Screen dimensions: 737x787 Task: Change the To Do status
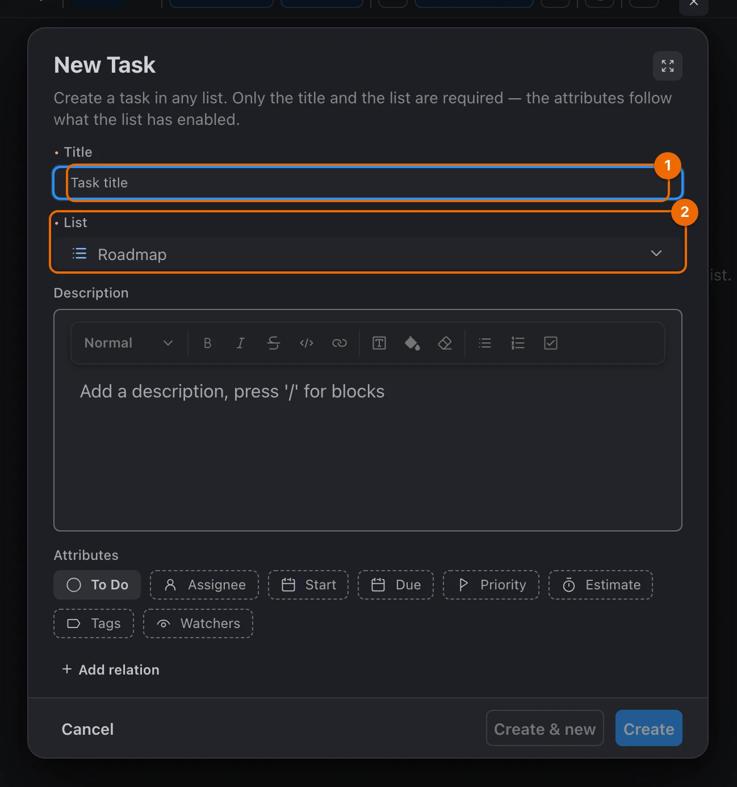[97, 585]
